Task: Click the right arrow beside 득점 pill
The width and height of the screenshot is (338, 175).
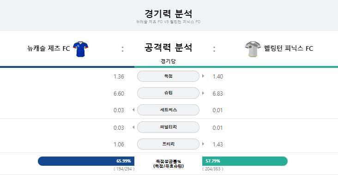Action: (x=203, y=76)
